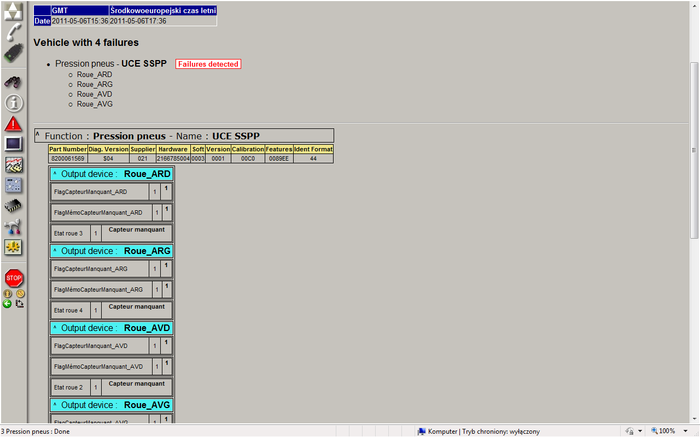The image size is (700, 437).
Task: Click the round yellow info icon below STOP
Action: [x=7, y=294]
